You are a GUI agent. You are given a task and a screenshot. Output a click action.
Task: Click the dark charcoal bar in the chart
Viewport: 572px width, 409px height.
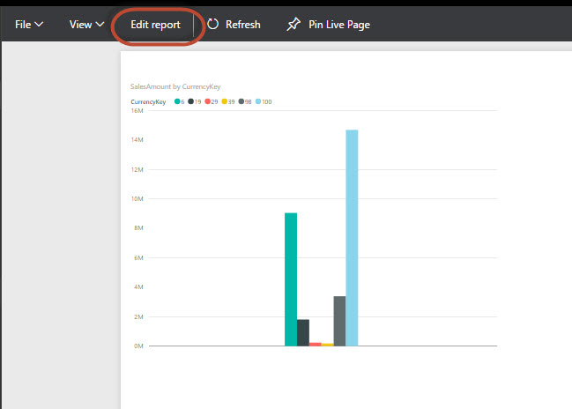pos(303,332)
